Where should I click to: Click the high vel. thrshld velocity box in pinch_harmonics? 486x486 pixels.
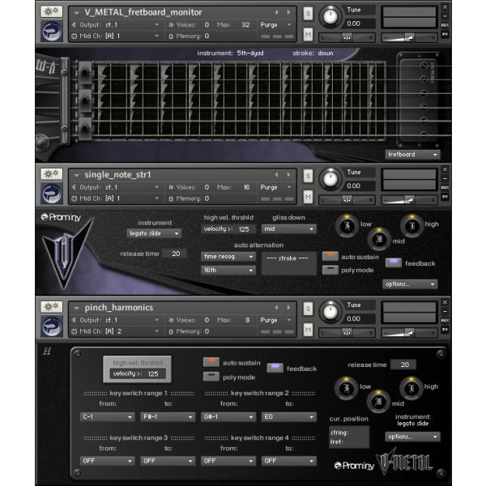[x=138, y=374]
